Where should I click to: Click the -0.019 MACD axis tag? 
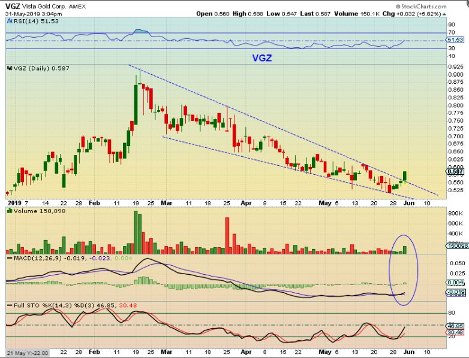tap(455, 292)
